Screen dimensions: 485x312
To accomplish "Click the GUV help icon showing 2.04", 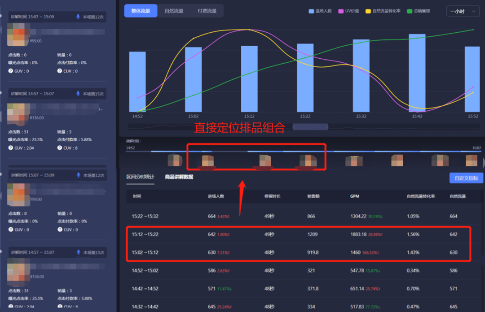I will tap(10, 147).
